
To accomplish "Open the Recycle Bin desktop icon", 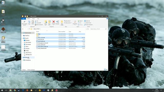I will tap(3, 3).
